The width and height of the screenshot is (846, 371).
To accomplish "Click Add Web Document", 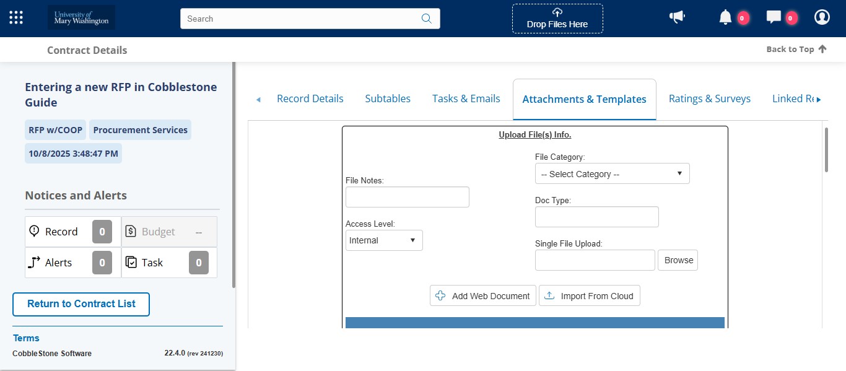I will pos(482,295).
